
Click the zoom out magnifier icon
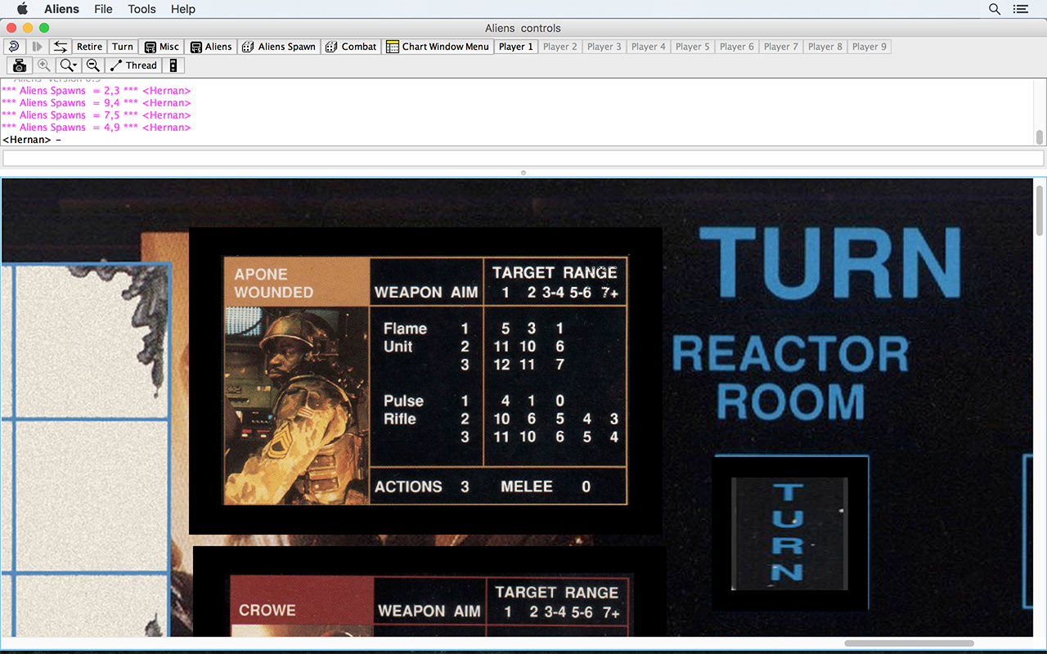pyautogui.click(x=93, y=65)
